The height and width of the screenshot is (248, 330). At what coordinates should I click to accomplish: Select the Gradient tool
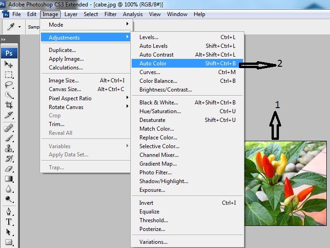9,179
